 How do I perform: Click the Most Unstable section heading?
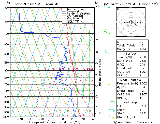pos(130,80)
